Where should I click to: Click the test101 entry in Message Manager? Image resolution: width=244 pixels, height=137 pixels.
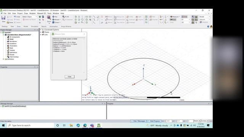tap(15, 107)
